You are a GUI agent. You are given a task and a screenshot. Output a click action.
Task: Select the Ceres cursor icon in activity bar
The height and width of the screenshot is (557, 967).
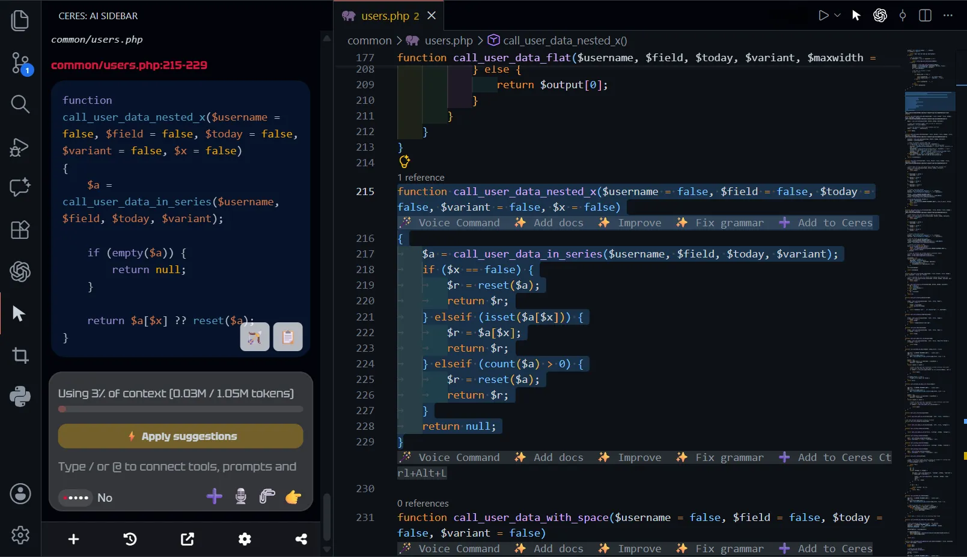(x=19, y=313)
